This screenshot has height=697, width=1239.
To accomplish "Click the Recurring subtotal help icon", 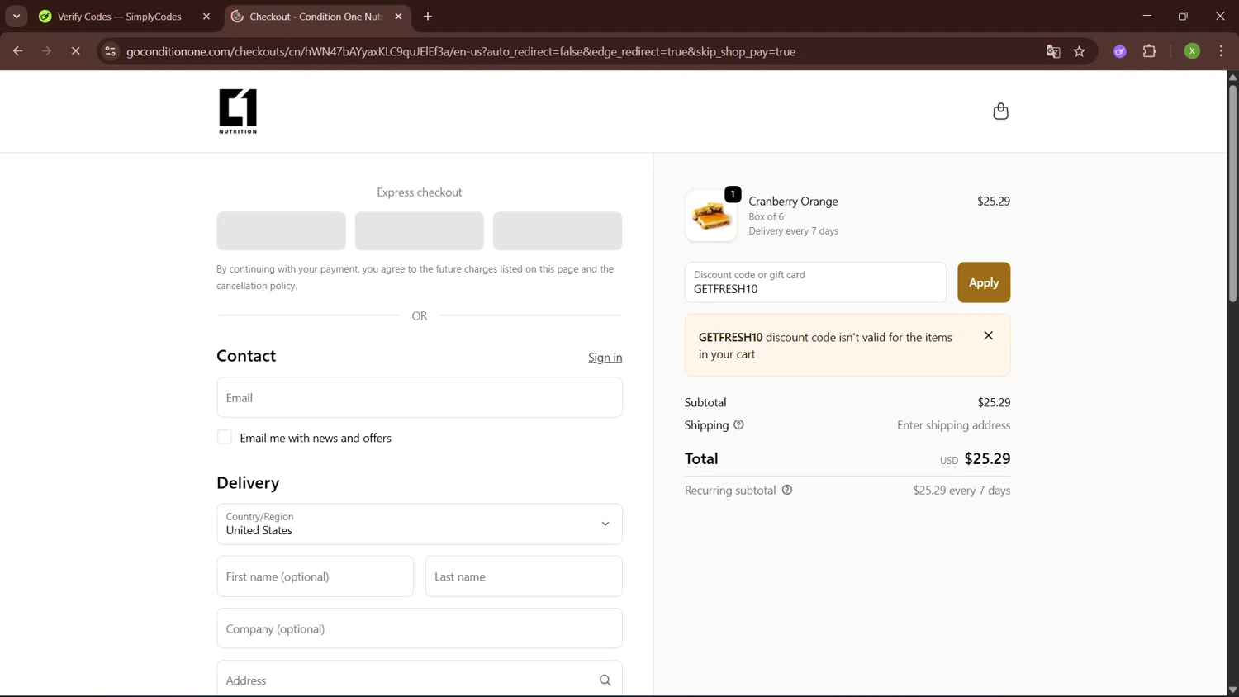I will click(x=787, y=490).
